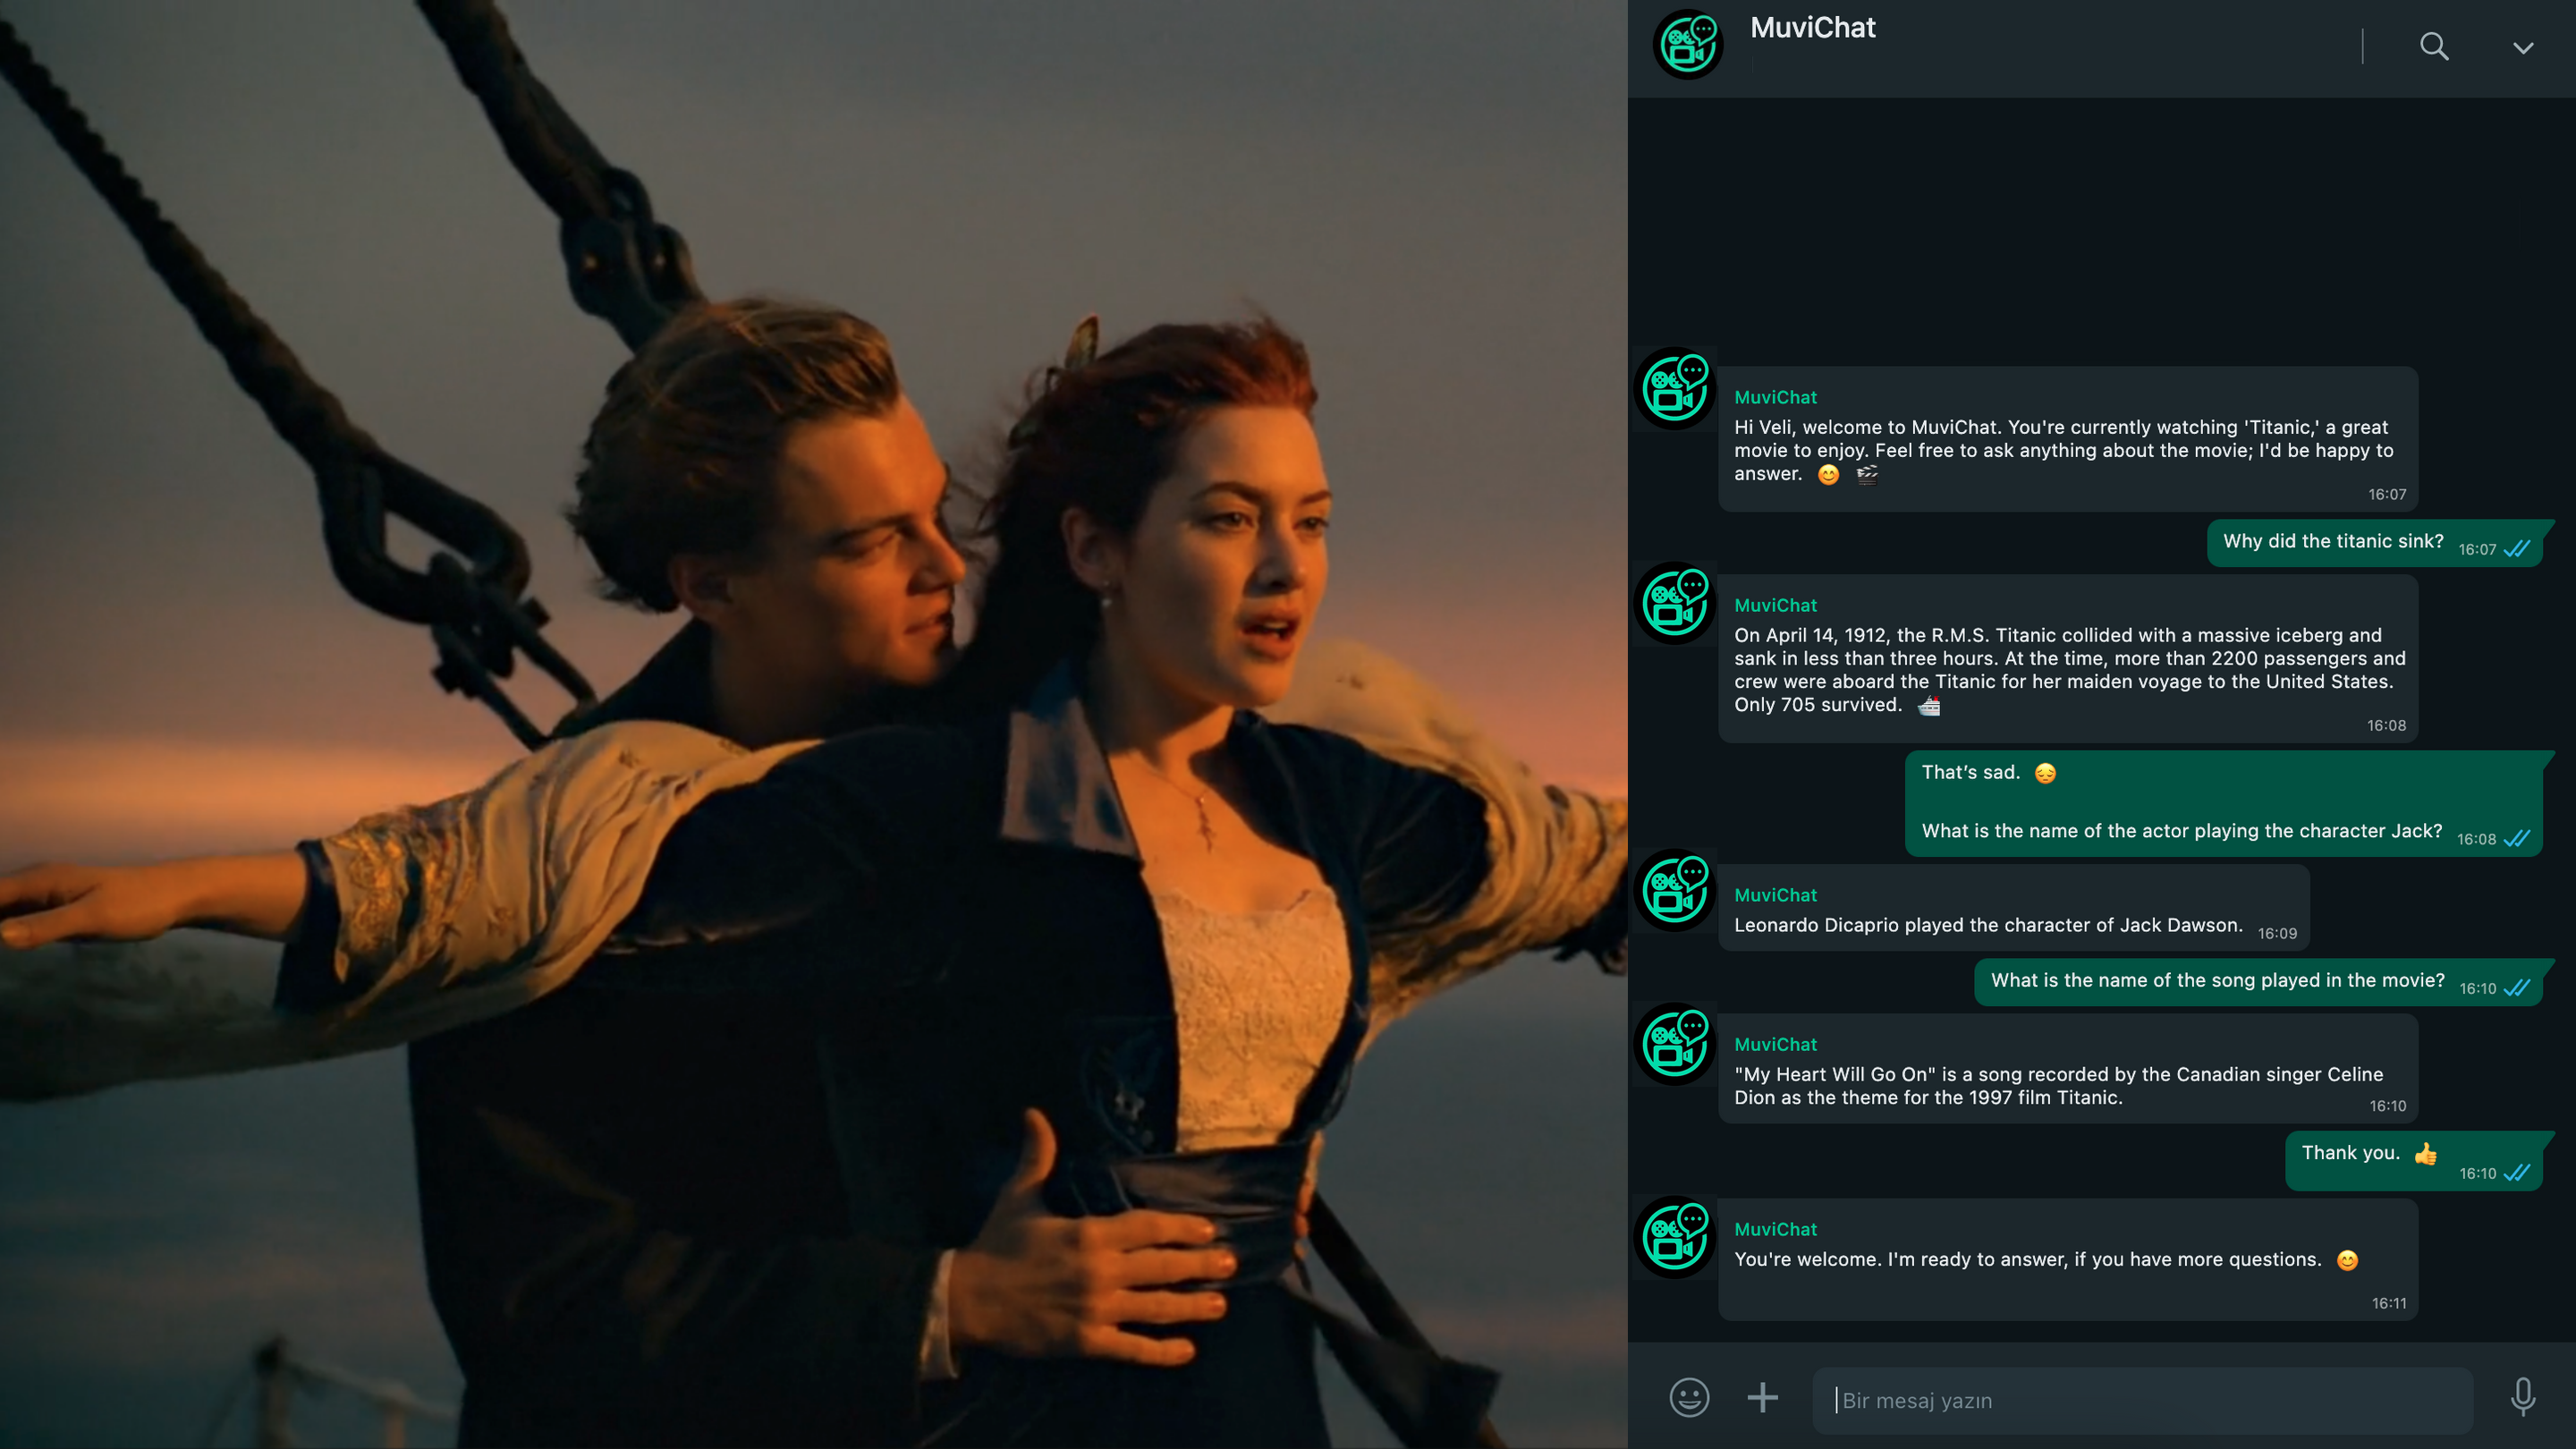Click read-receipt double check on actor question
2576x1449 pixels.
[2516, 838]
